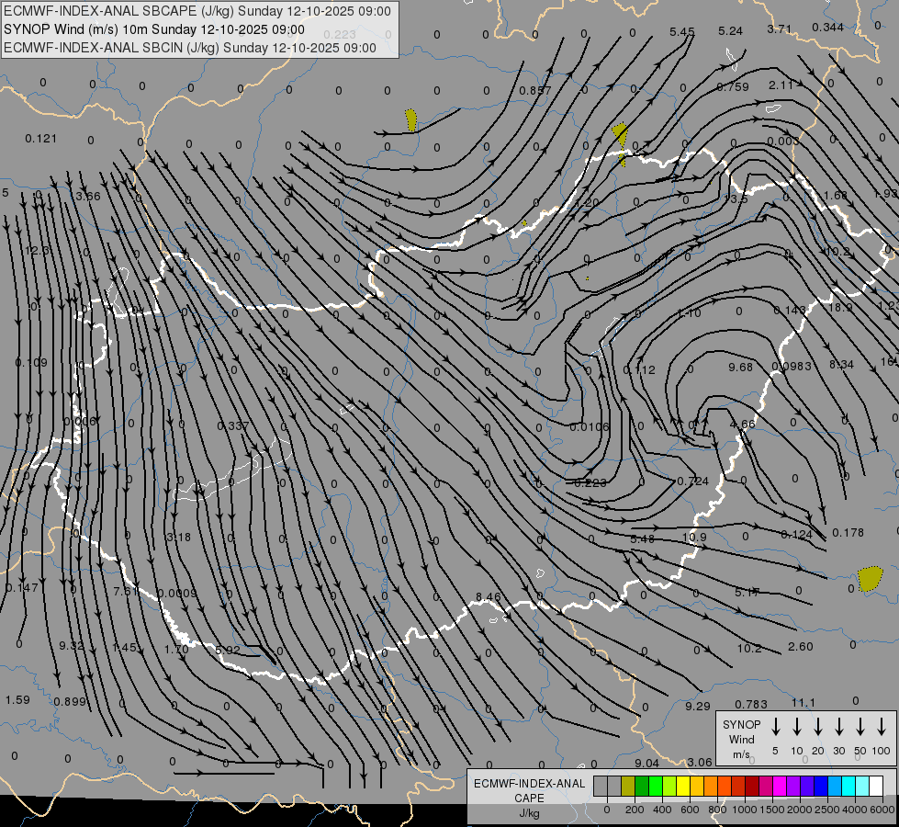Click the map value 7.51
The width and height of the screenshot is (899, 827).
click(x=126, y=591)
